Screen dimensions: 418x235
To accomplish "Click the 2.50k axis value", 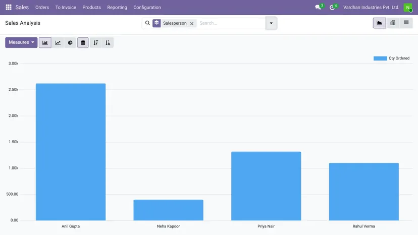I will tap(13, 90).
